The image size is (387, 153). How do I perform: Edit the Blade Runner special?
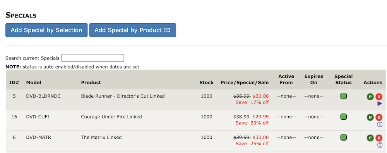(370, 97)
